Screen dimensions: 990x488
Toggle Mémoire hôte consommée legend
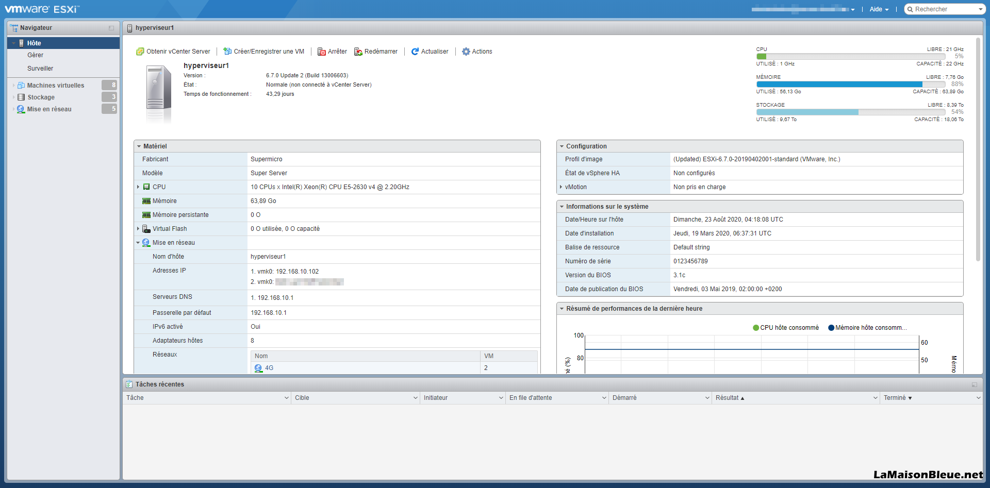(x=867, y=328)
